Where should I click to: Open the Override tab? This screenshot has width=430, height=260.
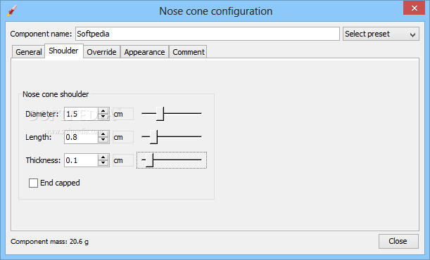[x=101, y=52]
